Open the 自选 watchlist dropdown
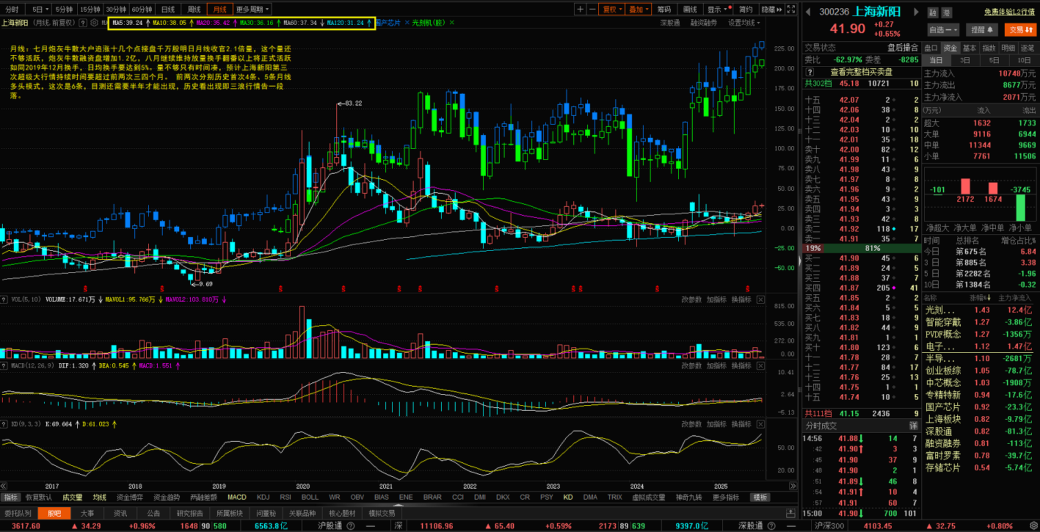 coord(943,30)
